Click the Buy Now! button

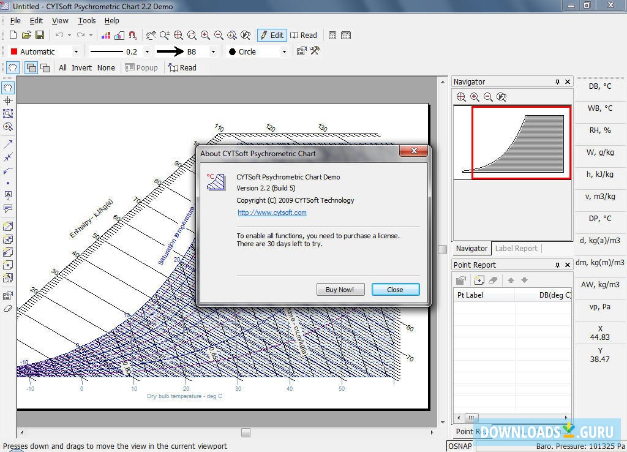[340, 290]
